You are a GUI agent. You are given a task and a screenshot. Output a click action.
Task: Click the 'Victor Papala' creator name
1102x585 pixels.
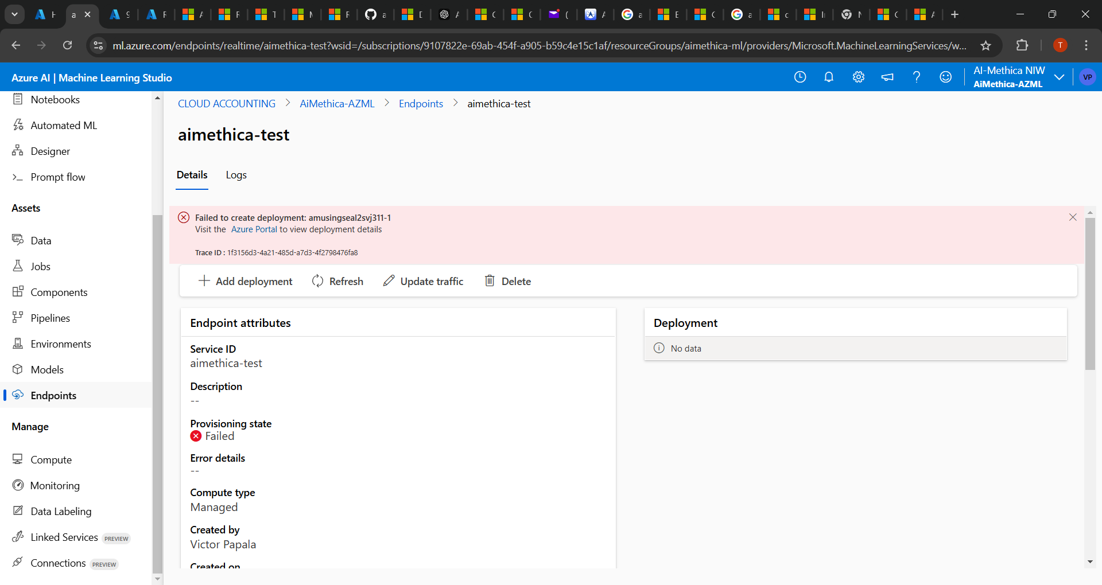pos(223,544)
